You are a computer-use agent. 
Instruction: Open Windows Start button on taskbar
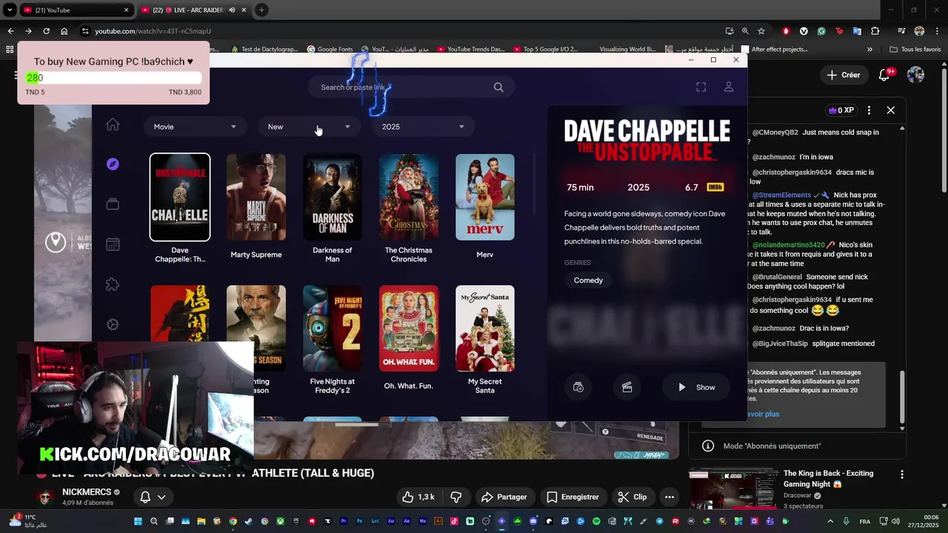coord(136,521)
